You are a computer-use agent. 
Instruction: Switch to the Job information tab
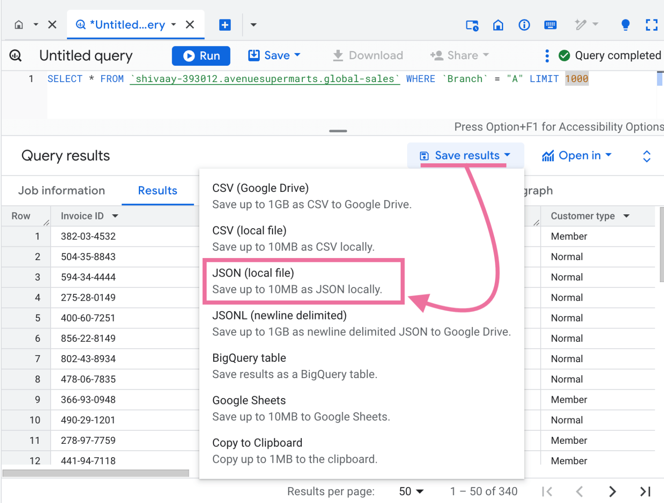point(61,191)
